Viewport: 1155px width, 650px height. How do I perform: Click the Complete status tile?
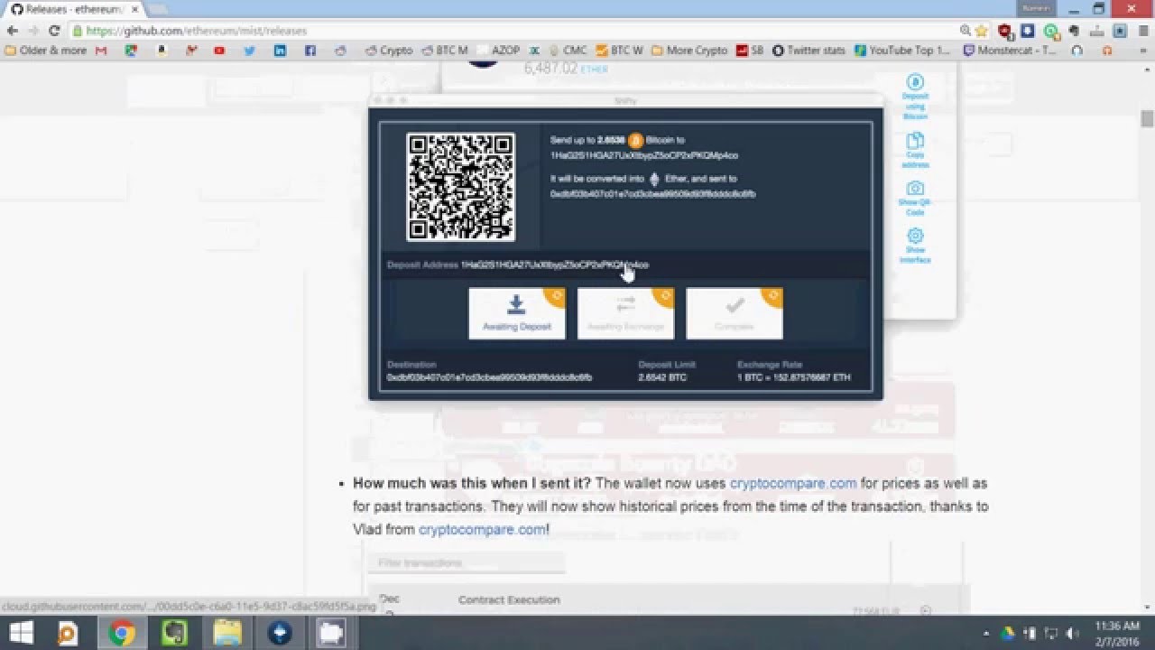pyautogui.click(x=735, y=313)
